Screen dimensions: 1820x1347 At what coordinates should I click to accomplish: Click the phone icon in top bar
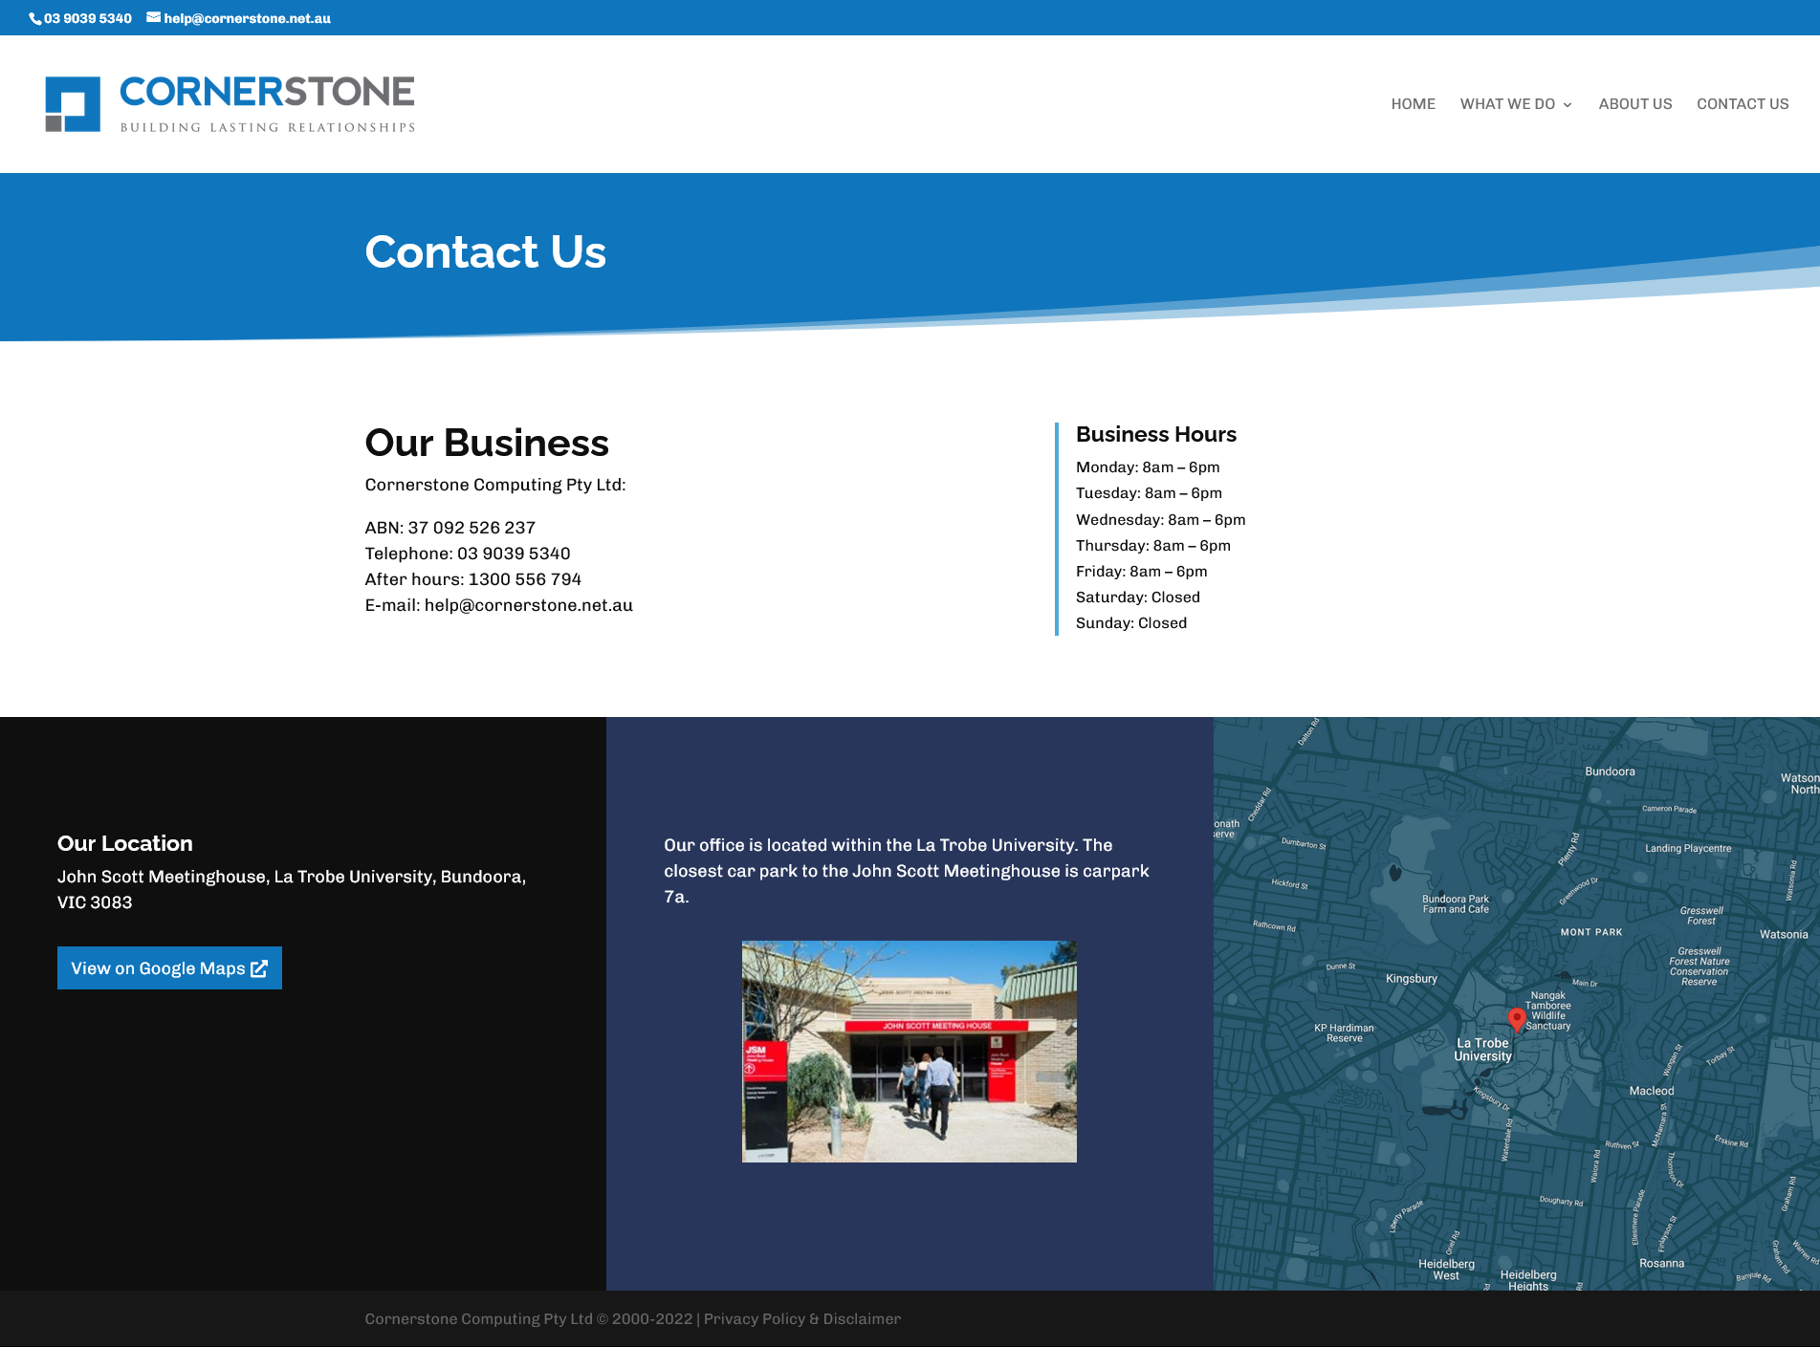[x=35, y=19]
